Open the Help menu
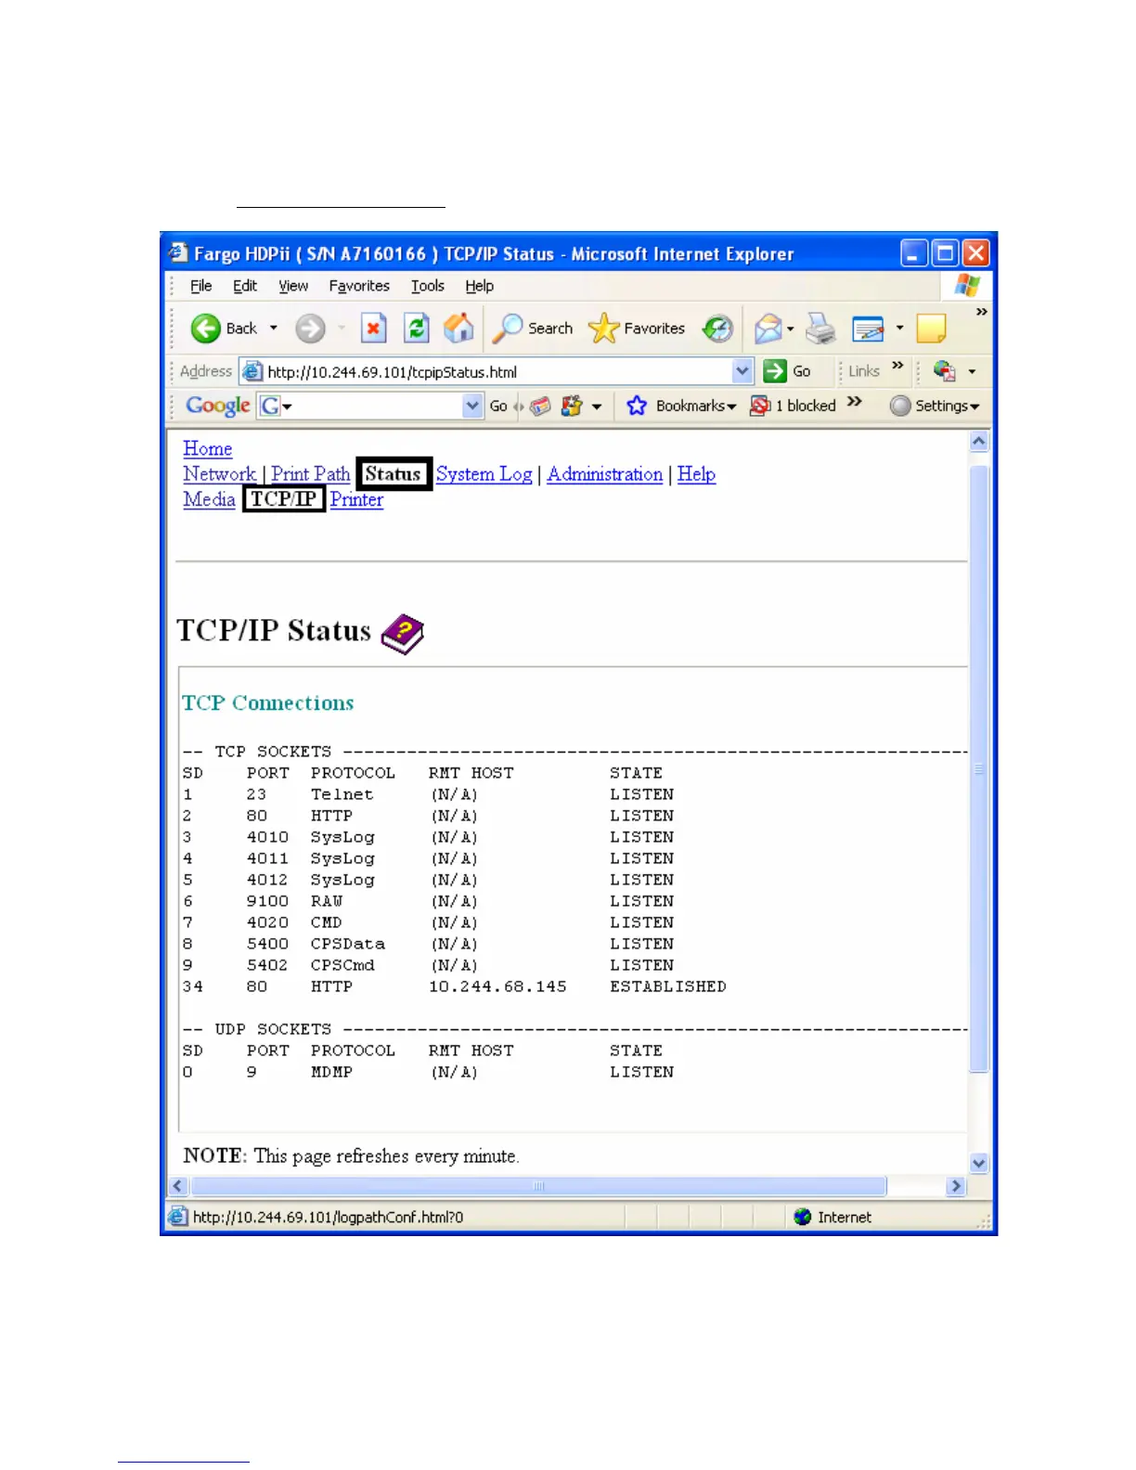The width and height of the screenshot is (1136, 1470). click(x=480, y=286)
